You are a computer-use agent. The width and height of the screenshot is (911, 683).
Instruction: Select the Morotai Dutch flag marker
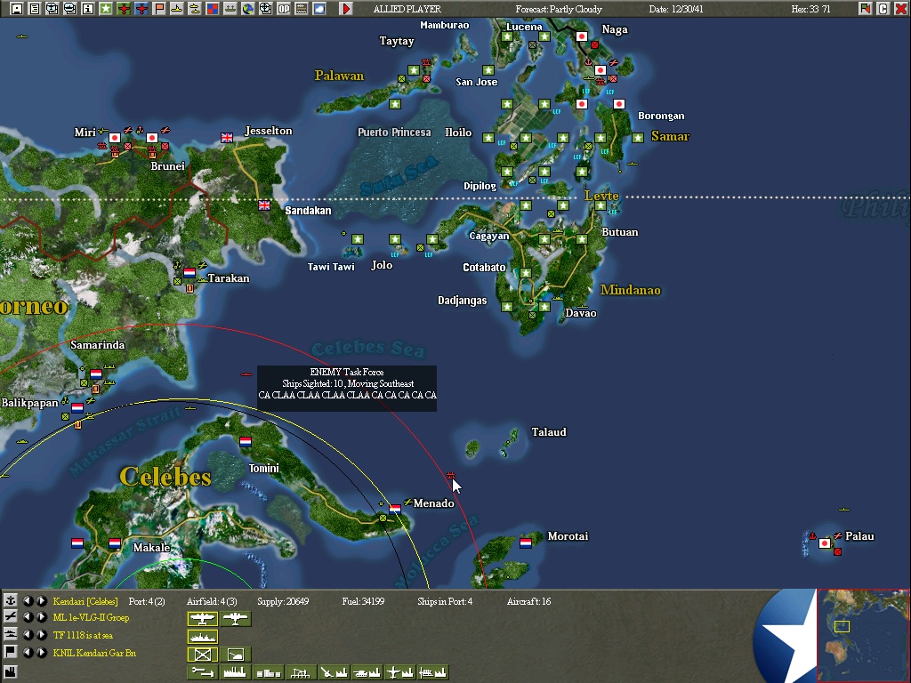coord(526,543)
